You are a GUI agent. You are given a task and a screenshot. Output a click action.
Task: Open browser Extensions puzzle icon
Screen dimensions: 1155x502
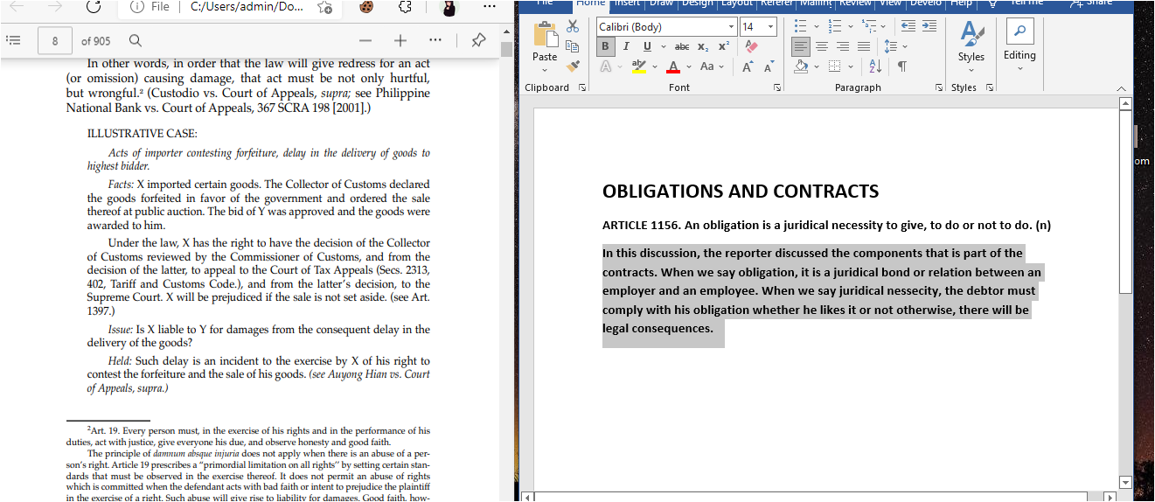coord(405,6)
